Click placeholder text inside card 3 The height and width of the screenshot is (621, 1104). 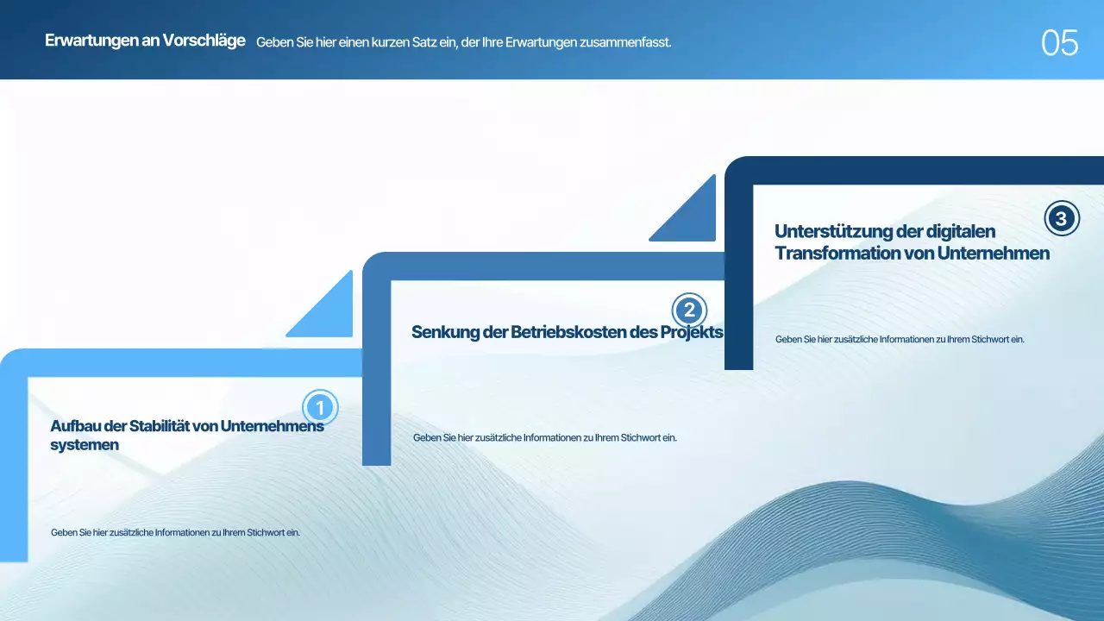pos(900,339)
